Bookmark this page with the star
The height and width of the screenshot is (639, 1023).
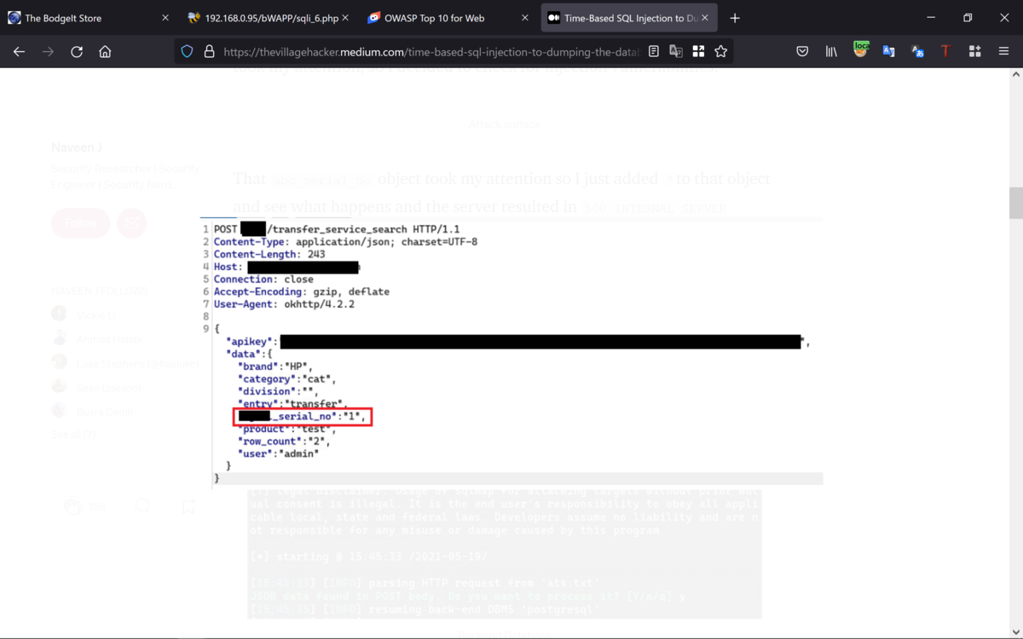pyautogui.click(x=721, y=52)
